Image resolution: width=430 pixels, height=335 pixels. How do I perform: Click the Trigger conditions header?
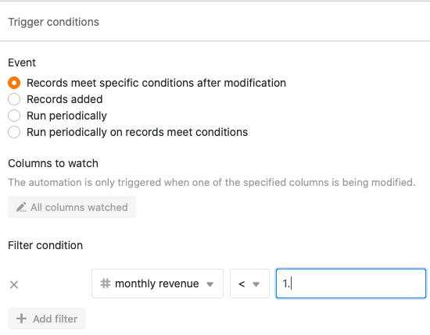(x=53, y=22)
